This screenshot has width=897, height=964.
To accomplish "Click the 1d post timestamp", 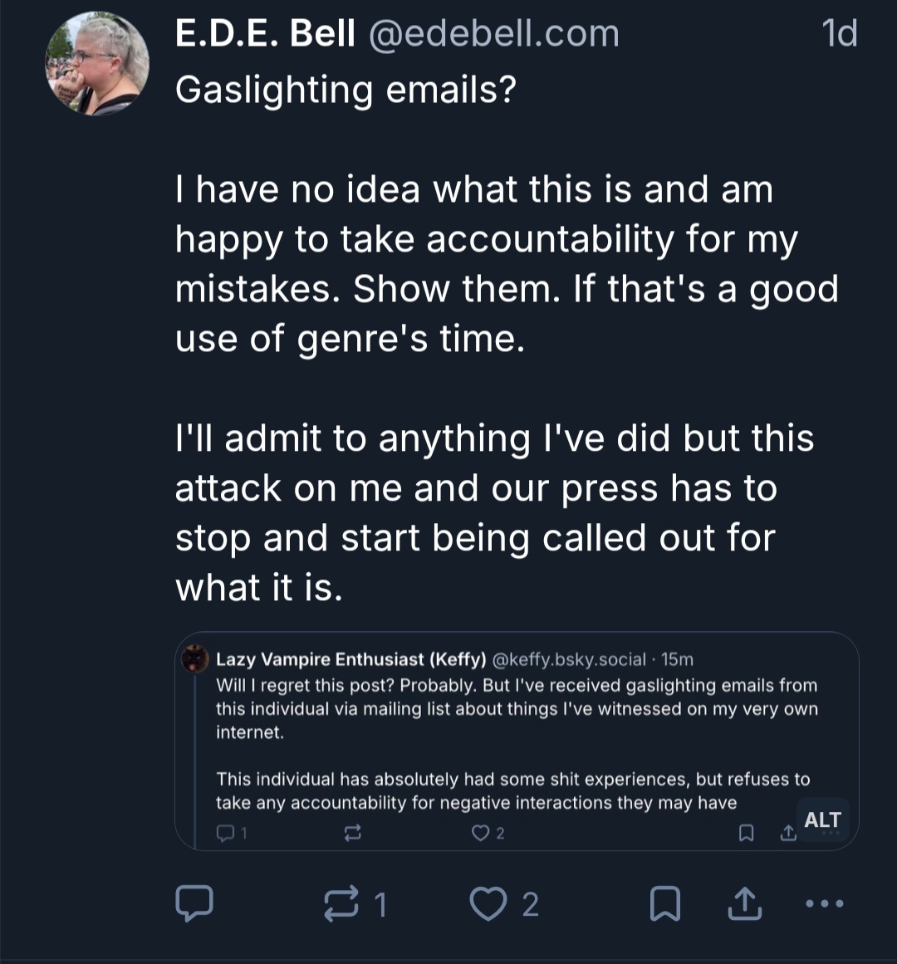I will coord(838,34).
